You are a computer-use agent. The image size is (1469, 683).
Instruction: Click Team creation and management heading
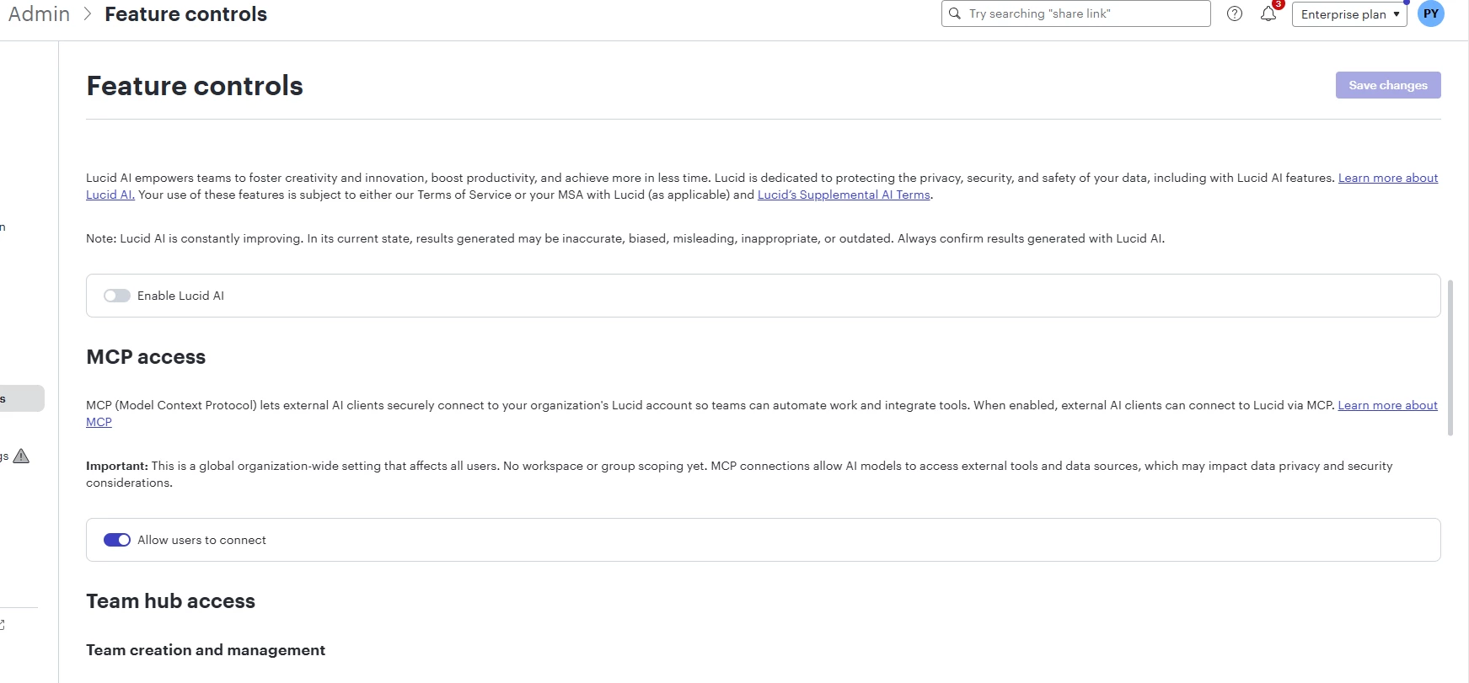(206, 650)
